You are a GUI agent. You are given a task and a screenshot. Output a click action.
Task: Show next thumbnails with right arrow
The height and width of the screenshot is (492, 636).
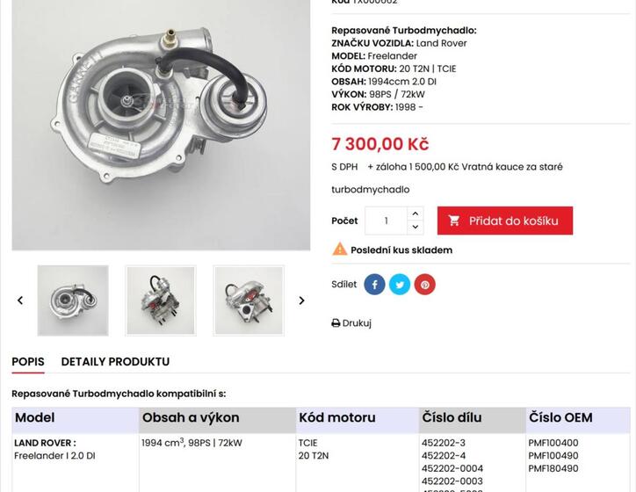(301, 300)
